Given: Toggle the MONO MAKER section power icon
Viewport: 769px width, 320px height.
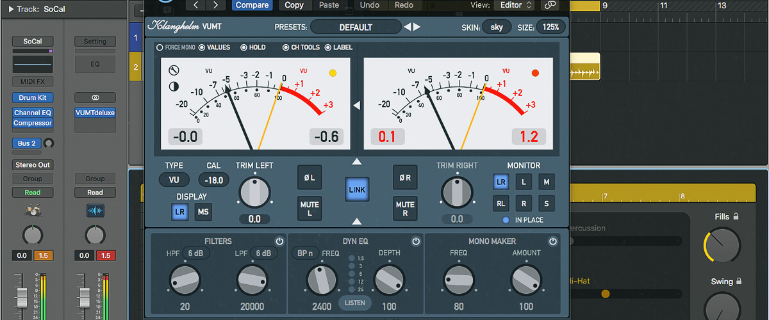Looking at the screenshot, I should click(x=553, y=241).
